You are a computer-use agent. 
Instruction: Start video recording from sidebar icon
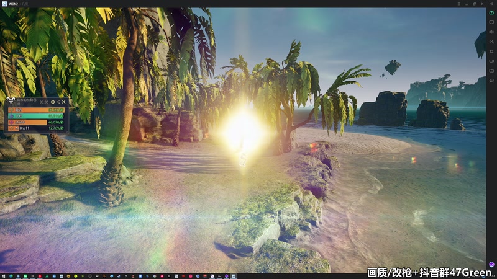click(x=491, y=61)
